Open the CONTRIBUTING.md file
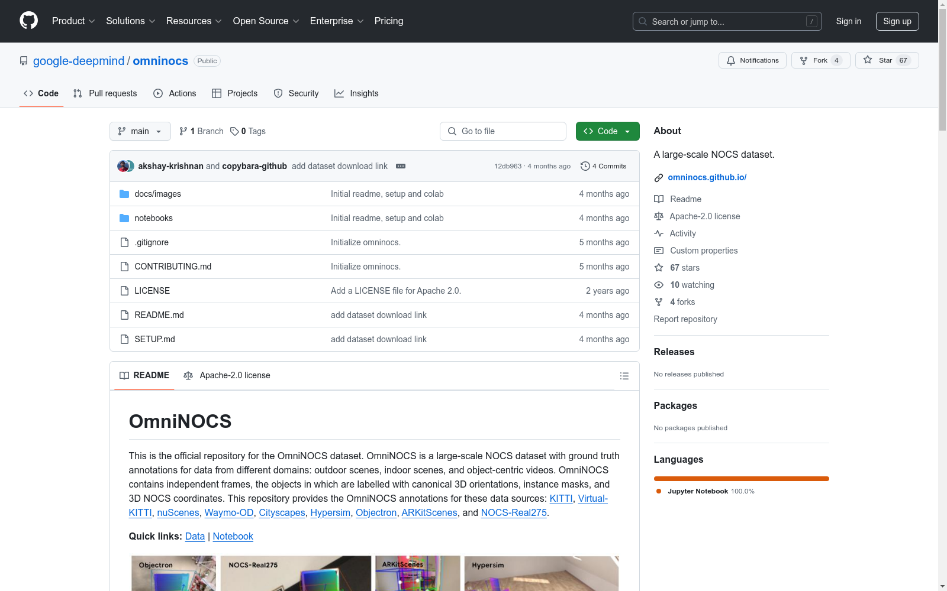The width and height of the screenshot is (947, 591). point(173,267)
